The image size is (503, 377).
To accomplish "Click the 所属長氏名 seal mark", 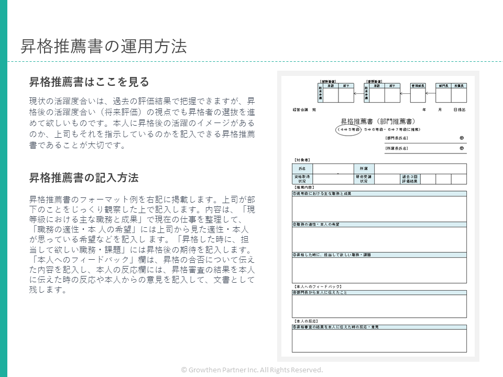I will (x=462, y=148).
